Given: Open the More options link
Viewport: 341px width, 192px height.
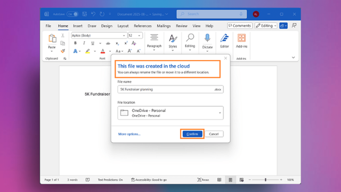Looking at the screenshot, I should coord(129,134).
